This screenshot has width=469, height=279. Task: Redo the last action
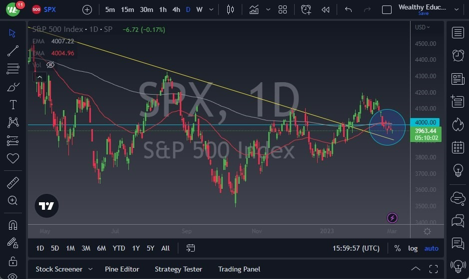pos(367,9)
